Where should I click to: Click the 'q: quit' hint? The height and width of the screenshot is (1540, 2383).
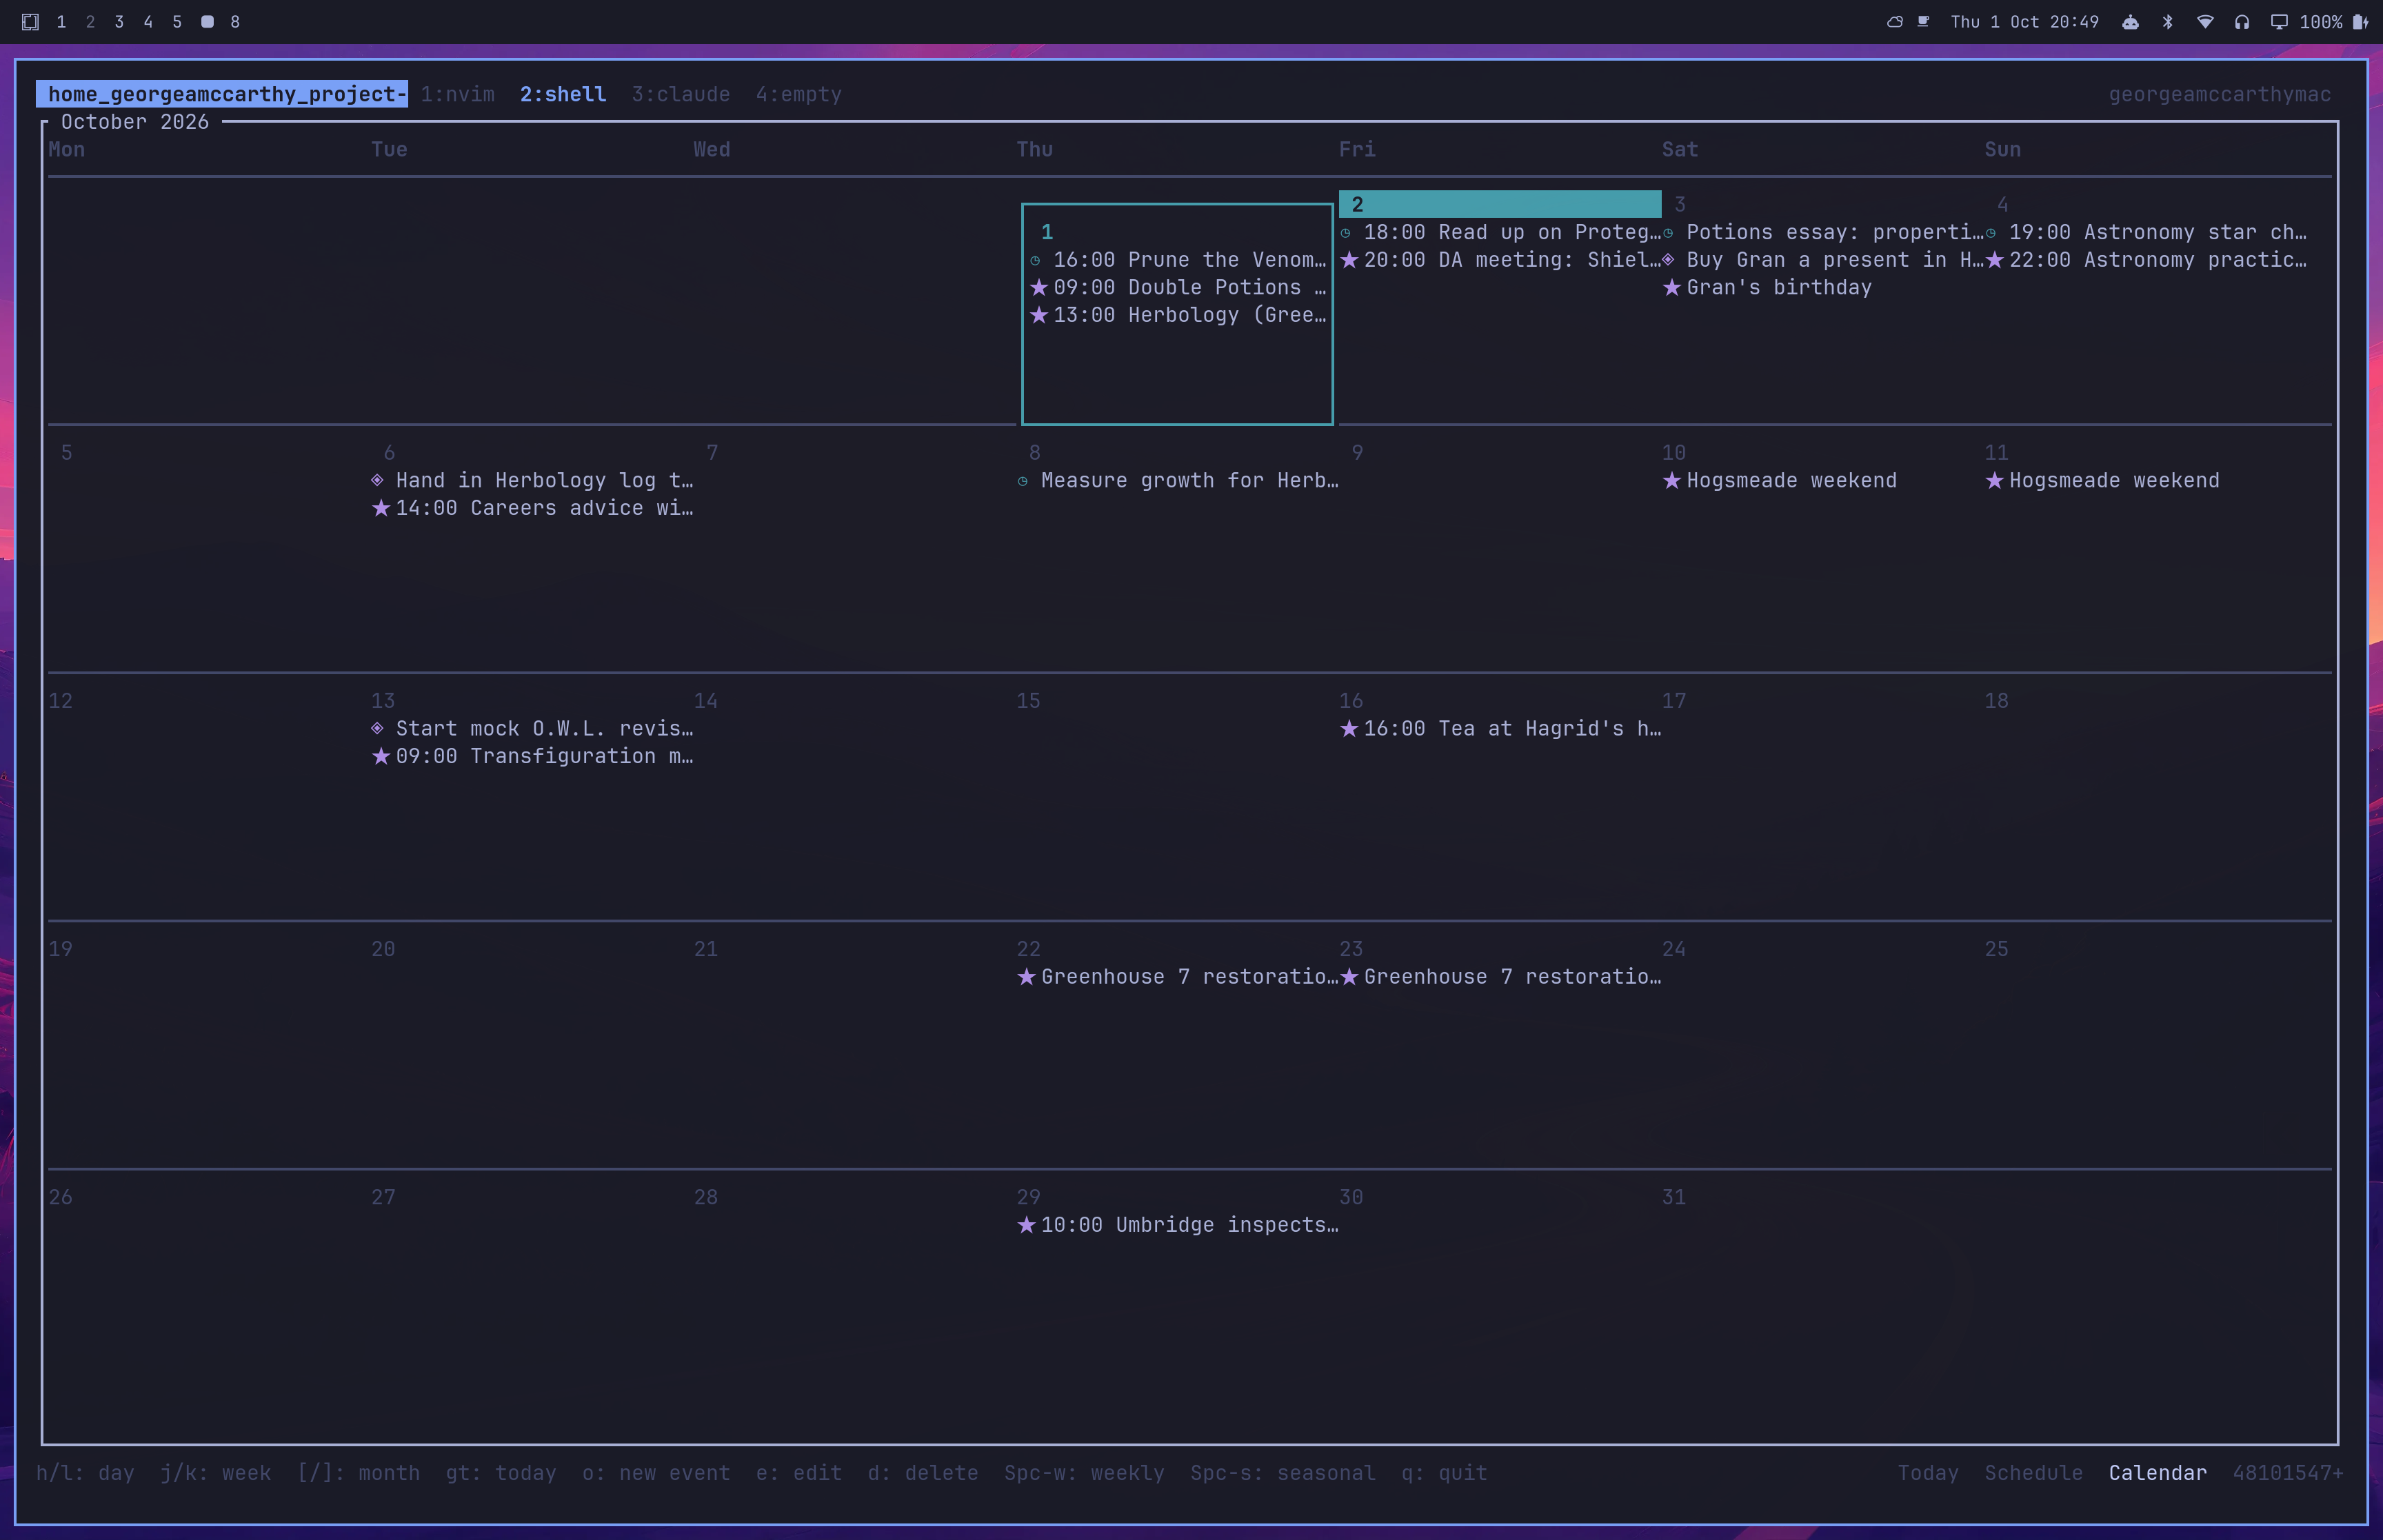1444,1473
